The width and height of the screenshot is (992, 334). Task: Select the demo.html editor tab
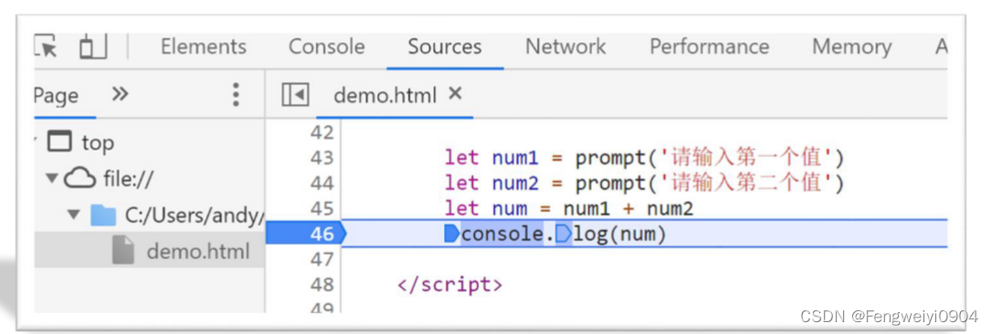point(385,96)
